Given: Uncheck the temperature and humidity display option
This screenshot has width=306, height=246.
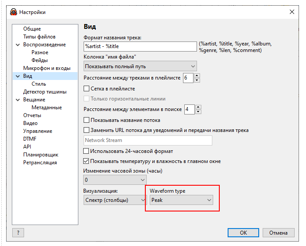Looking at the screenshot, I should (x=86, y=161).
